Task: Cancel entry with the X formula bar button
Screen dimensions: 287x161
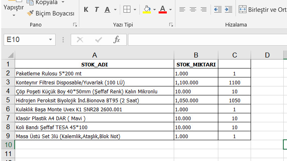Action: click(x=80, y=40)
